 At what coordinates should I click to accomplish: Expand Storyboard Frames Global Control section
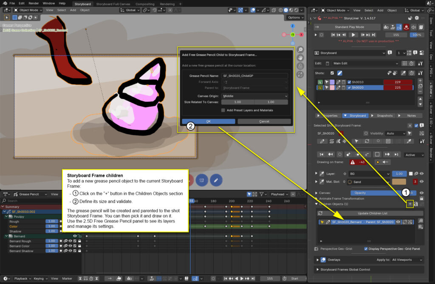coord(318,270)
